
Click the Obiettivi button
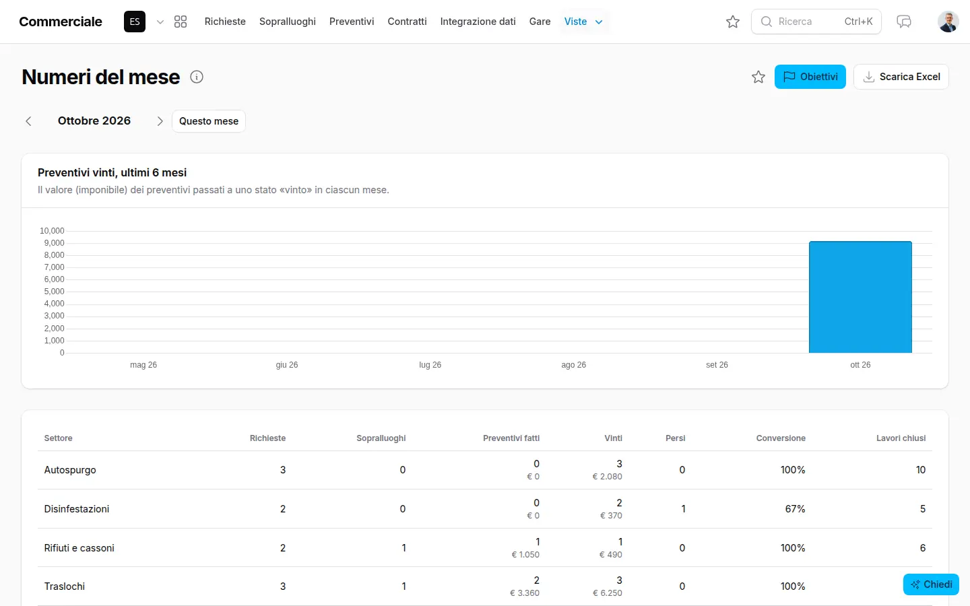pyautogui.click(x=810, y=77)
